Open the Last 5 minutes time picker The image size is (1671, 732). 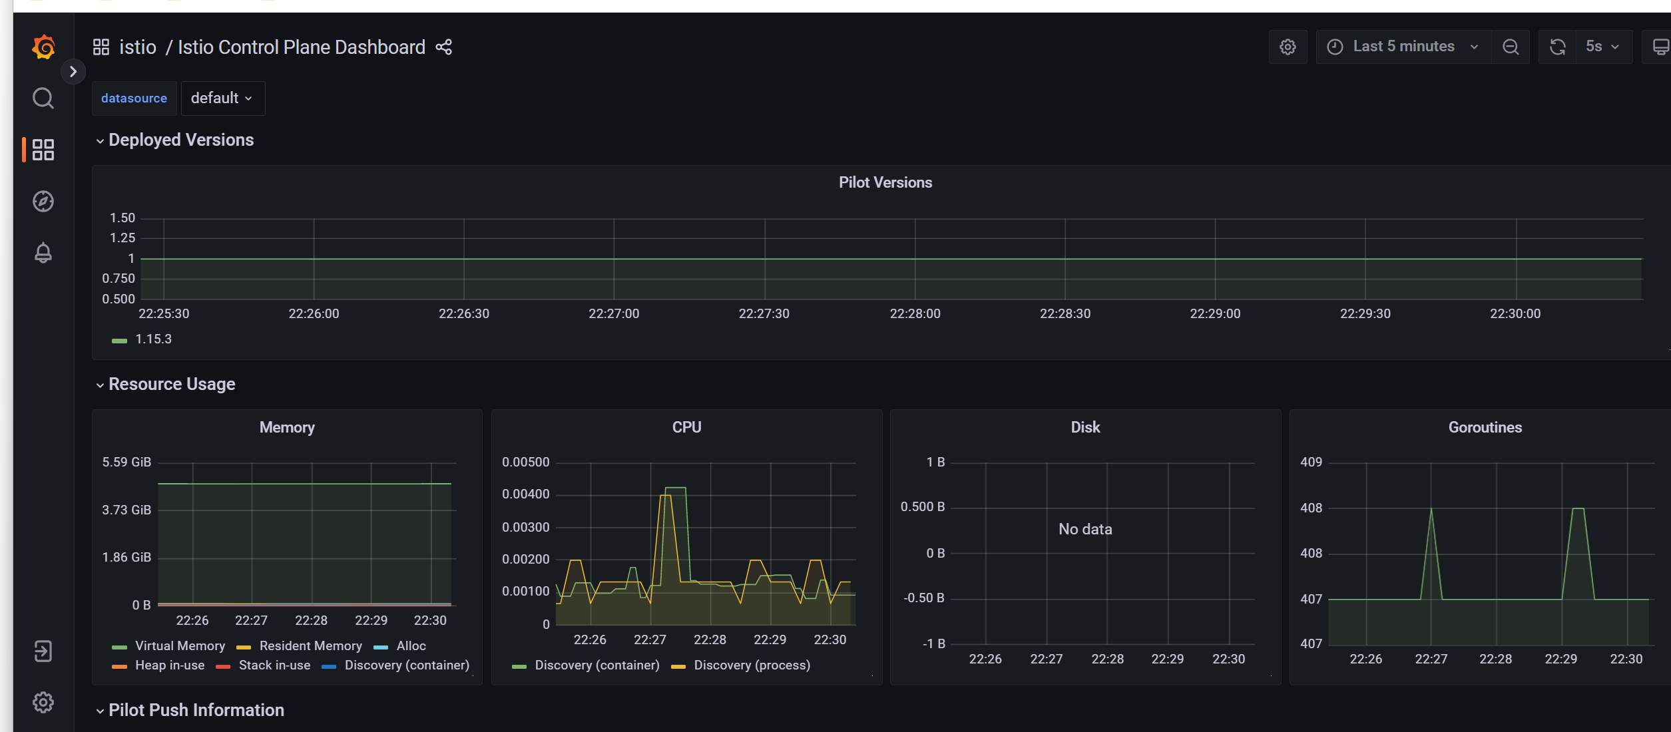click(1404, 47)
